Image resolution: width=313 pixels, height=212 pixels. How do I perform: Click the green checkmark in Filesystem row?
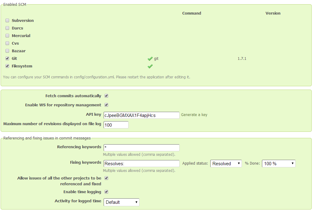point(150,66)
